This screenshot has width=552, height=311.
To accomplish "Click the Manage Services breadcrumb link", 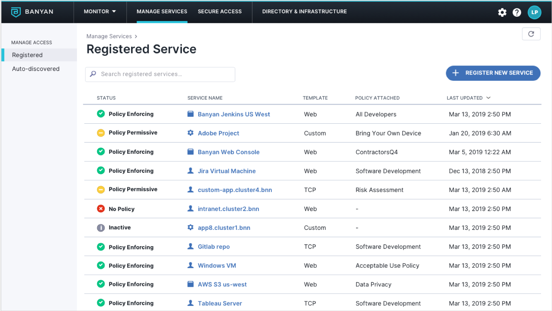I will tap(109, 36).
